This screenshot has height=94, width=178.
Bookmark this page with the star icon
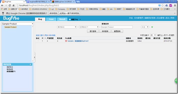coord(162,6)
